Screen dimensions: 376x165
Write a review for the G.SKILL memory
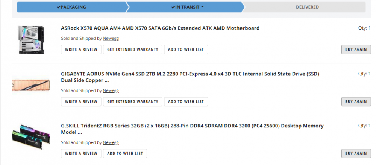coord(81,153)
